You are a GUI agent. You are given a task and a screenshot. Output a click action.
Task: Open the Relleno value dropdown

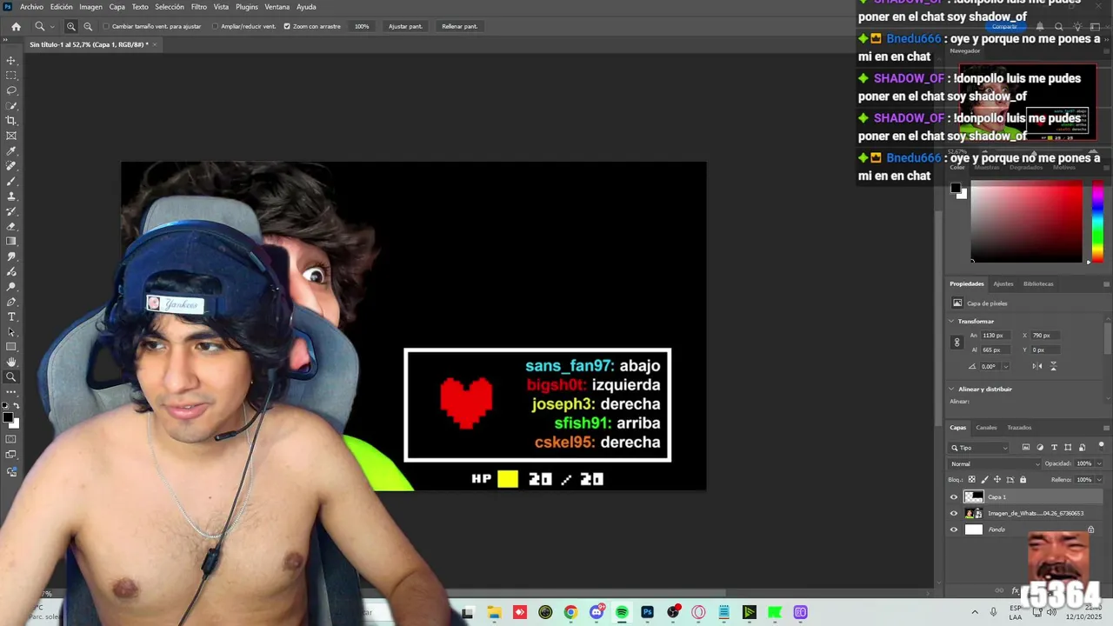[x=1098, y=480]
